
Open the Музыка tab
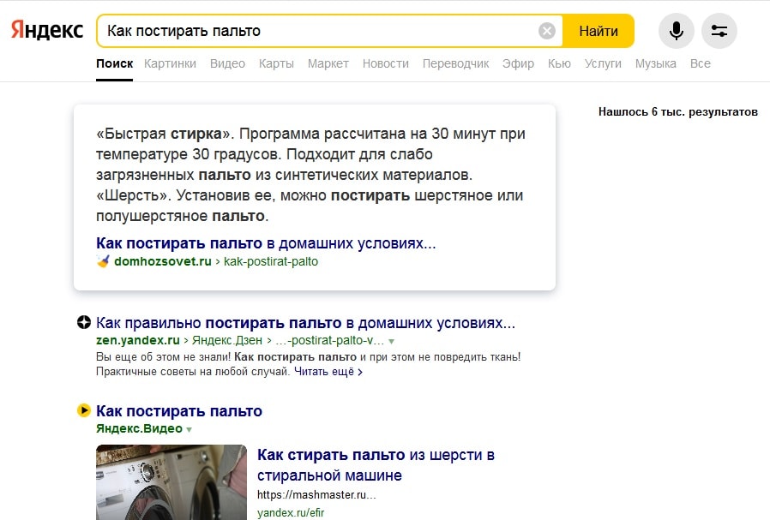pyautogui.click(x=656, y=63)
